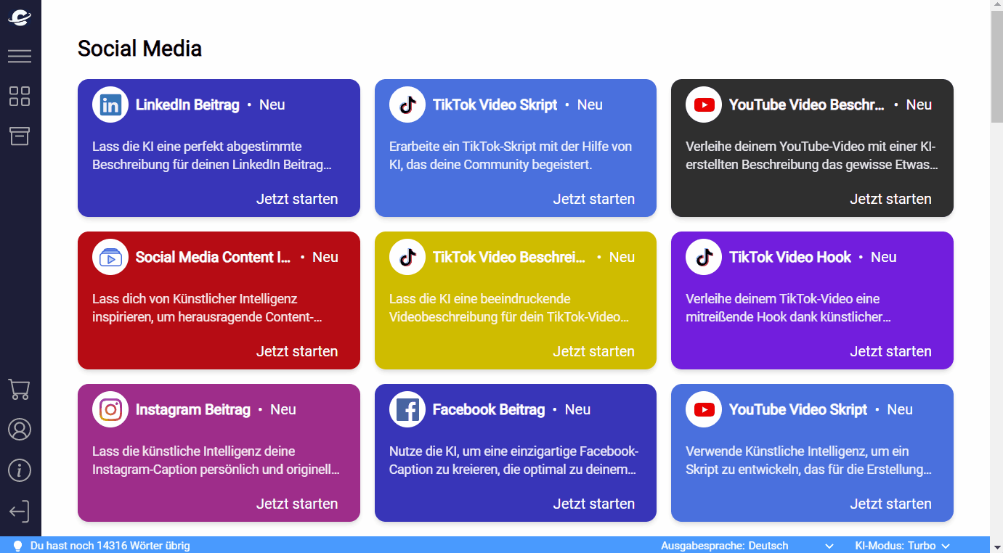
Task: Open the Ausgabesprache Deutsch dropdown
Action: coord(747,546)
